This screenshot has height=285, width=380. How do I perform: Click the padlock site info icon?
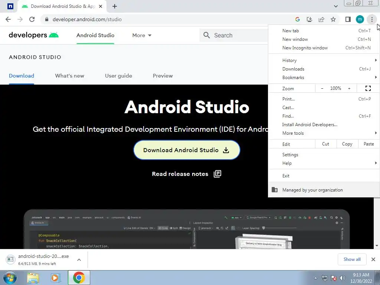pos(47,19)
